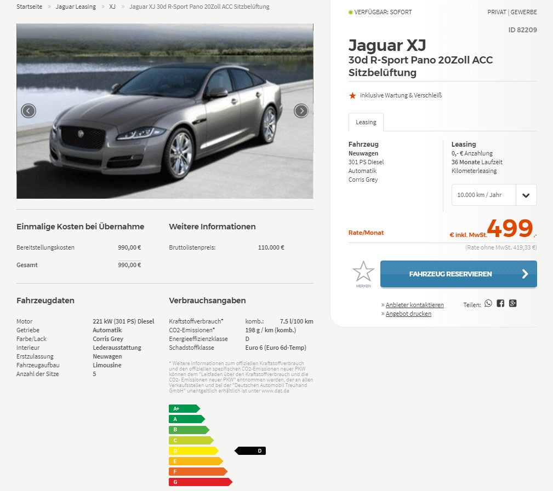
Task: Click the 'ID 82209' offer number
Action: pyautogui.click(x=523, y=30)
